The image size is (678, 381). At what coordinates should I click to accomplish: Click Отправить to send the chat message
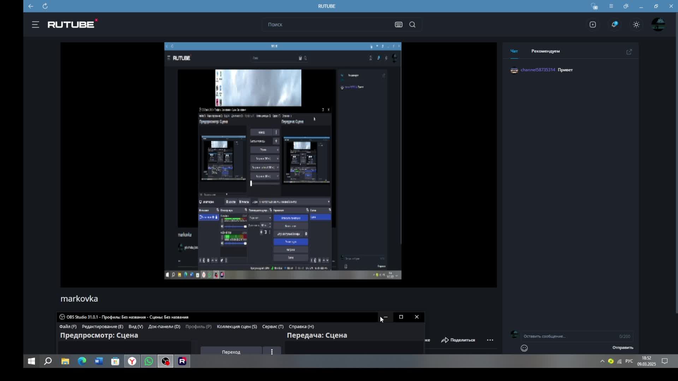coord(623,348)
